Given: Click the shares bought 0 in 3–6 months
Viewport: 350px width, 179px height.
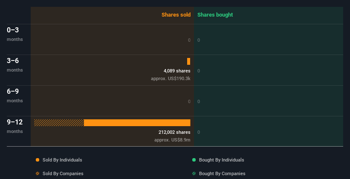Looking at the screenshot, I should point(199,71).
